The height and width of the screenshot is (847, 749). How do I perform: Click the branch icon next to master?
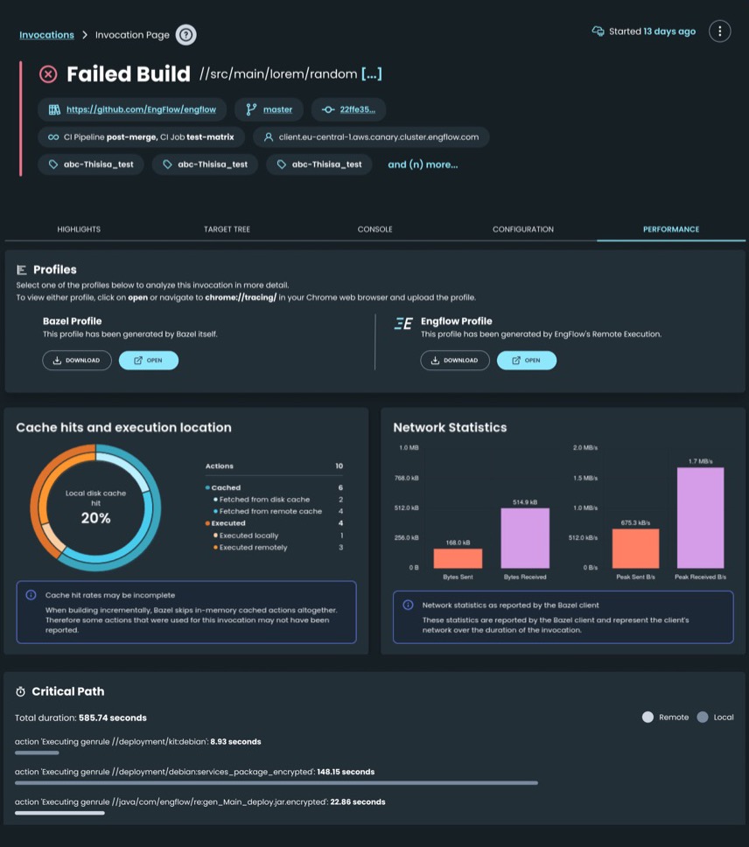(251, 109)
